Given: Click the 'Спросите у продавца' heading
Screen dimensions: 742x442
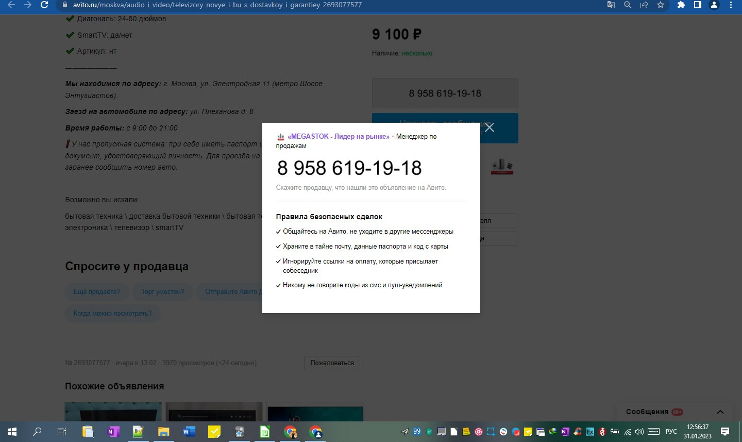Looking at the screenshot, I should pyautogui.click(x=127, y=267).
